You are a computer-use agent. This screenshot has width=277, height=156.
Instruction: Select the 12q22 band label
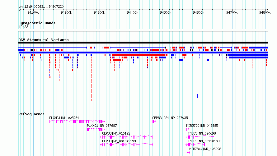(23, 27)
